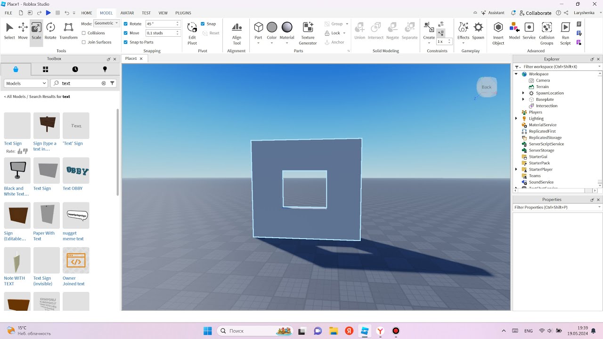Expand the Workspace tree node
603x339 pixels.
point(516,74)
